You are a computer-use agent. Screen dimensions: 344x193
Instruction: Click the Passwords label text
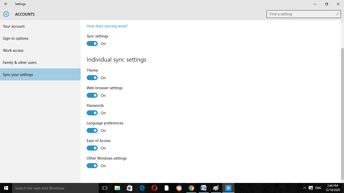(95, 106)
